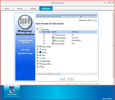Click the page scroll down arrow
The image size is (115, 100).
coord(113,83)
